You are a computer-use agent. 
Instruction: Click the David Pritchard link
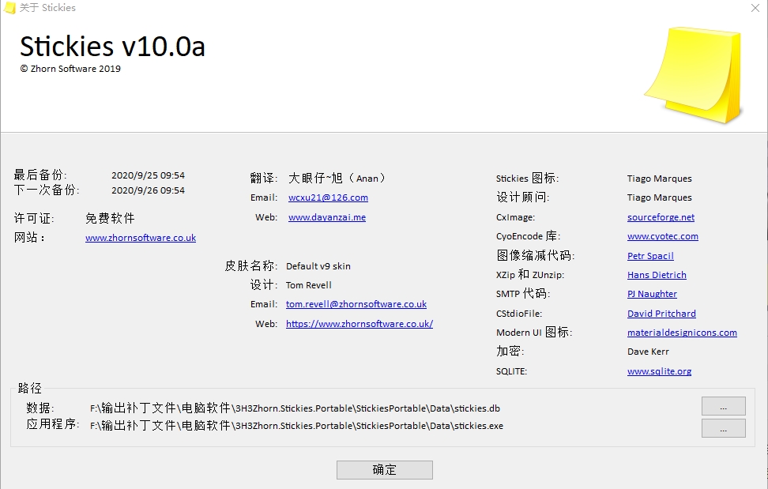click(661, 314)
